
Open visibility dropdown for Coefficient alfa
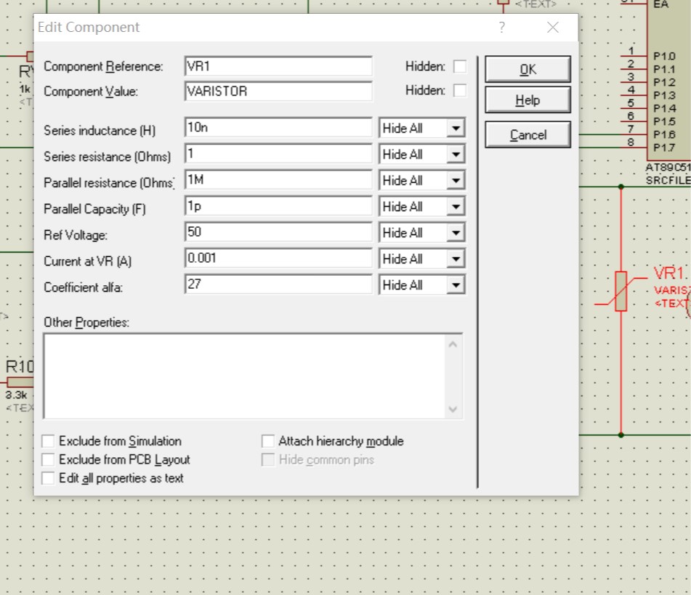point(456,284)
